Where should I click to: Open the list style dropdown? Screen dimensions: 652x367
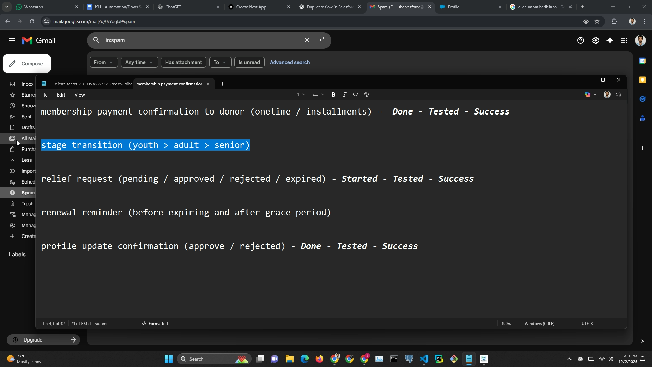318,95
